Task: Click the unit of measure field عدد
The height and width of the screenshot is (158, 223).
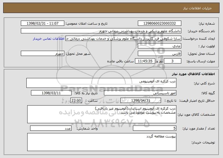Action: (x=51, y=128)
